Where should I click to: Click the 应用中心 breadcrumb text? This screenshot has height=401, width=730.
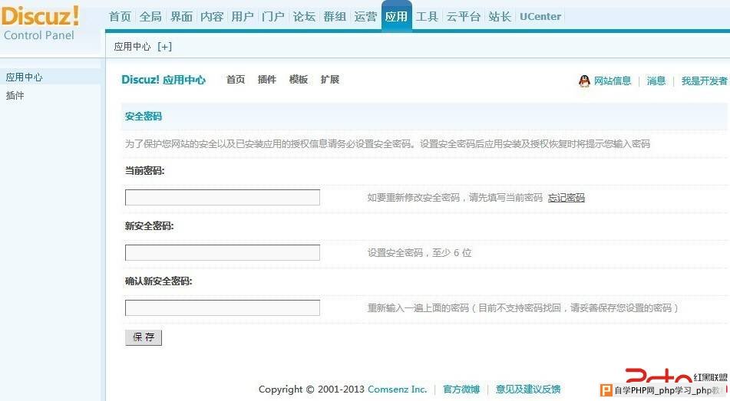tap(132, 47)
